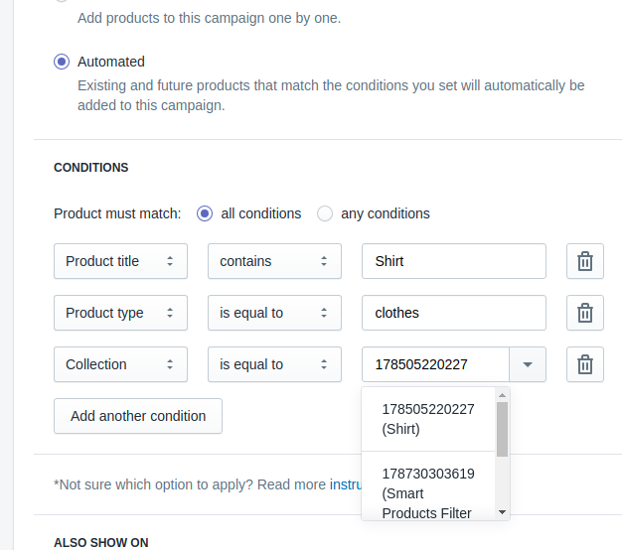The width and height of the screenshot is (622, 550).
Task: Open the Product type 'is equal to' dropdown
Action: pyautogui.click(x=274, y=313)
